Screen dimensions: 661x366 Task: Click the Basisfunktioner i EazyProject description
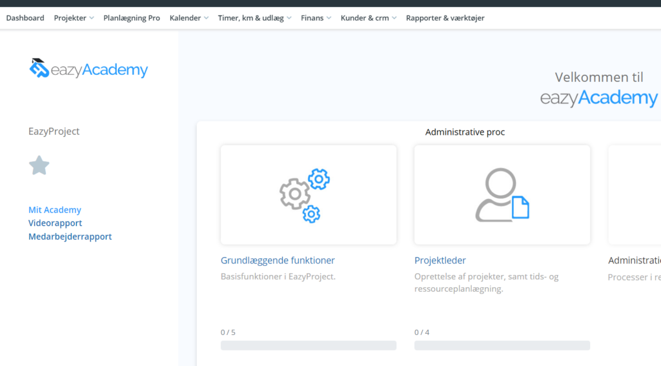[x=278, y=277]
